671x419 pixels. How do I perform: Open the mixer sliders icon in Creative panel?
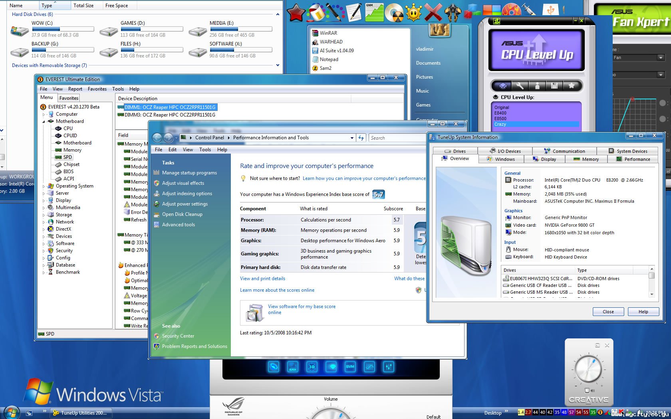388,367
